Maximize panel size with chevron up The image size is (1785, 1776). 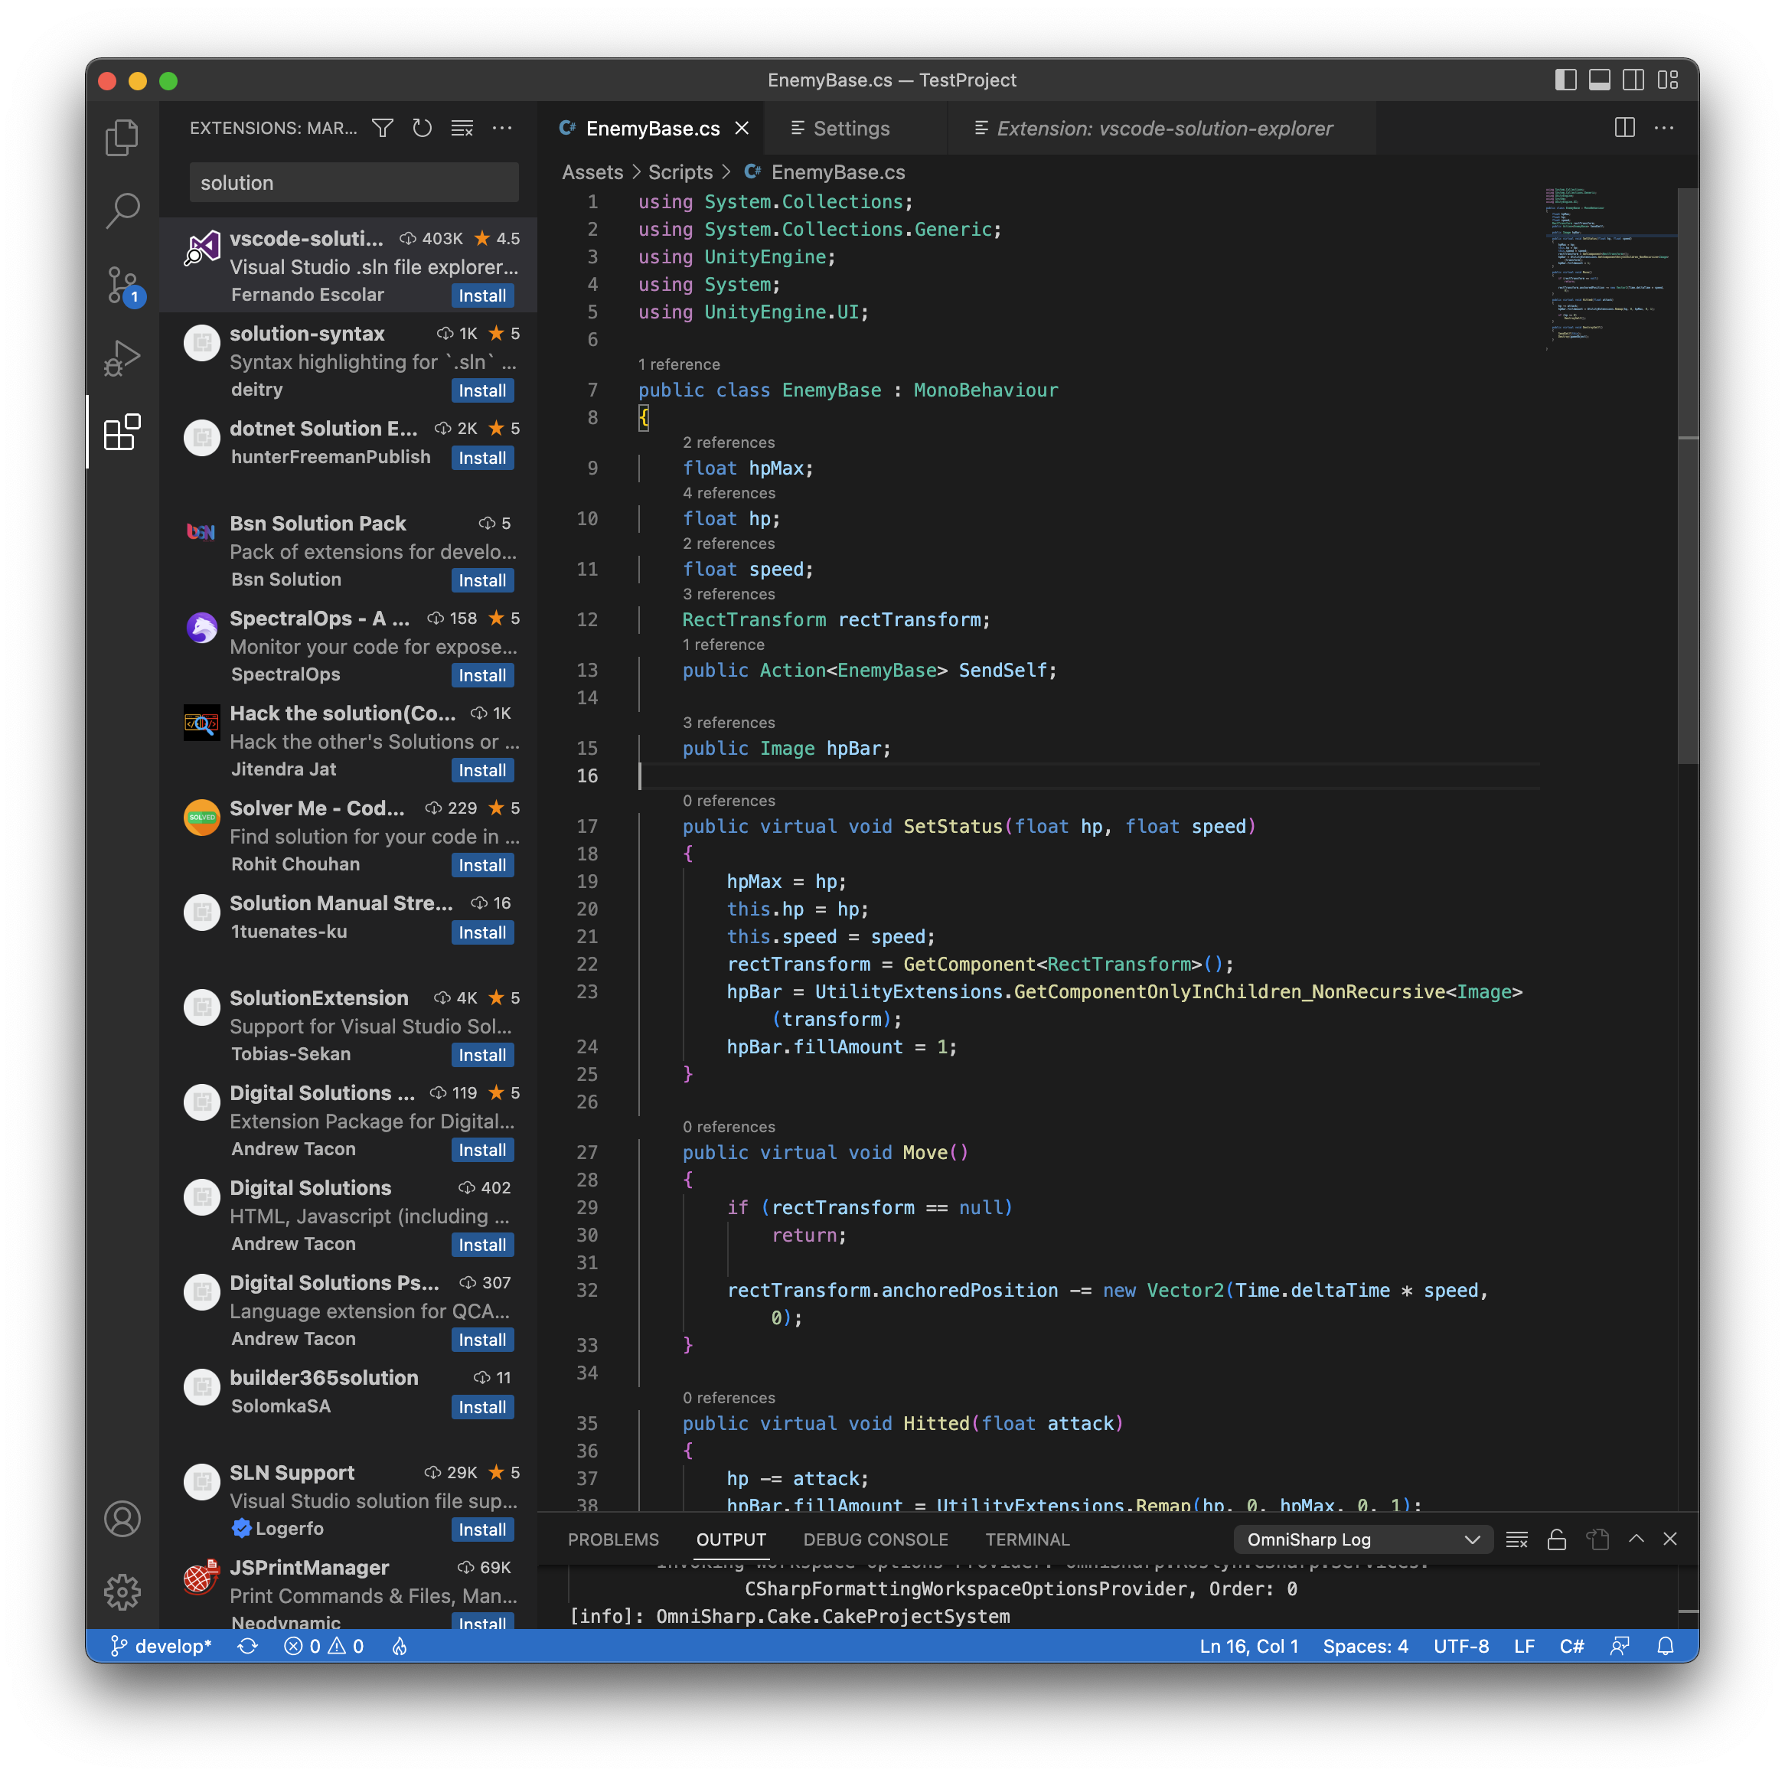pyautogui.click(x=1637, y=1539)
